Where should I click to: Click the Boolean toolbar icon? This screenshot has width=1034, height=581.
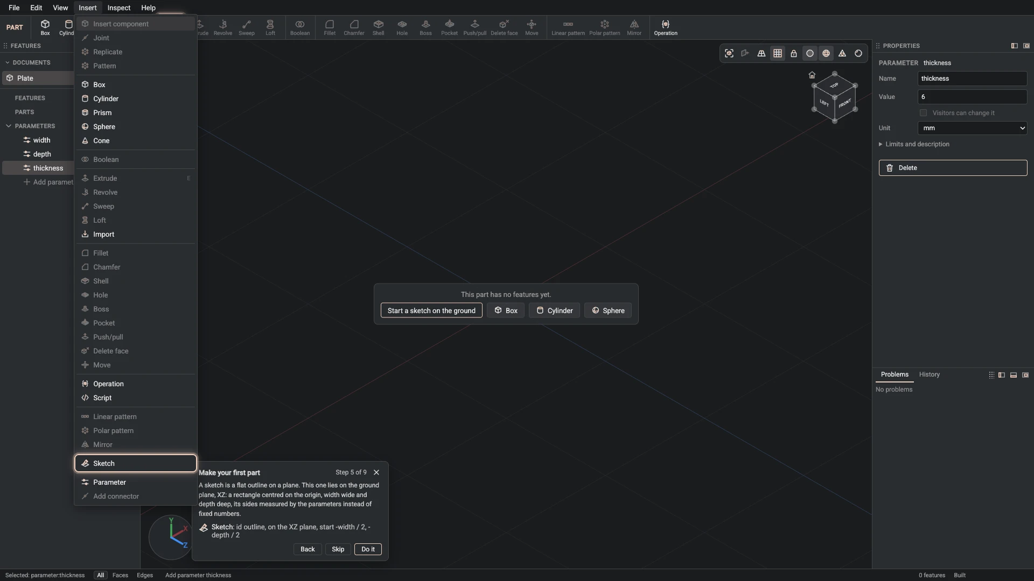click(x=300, y=27)
